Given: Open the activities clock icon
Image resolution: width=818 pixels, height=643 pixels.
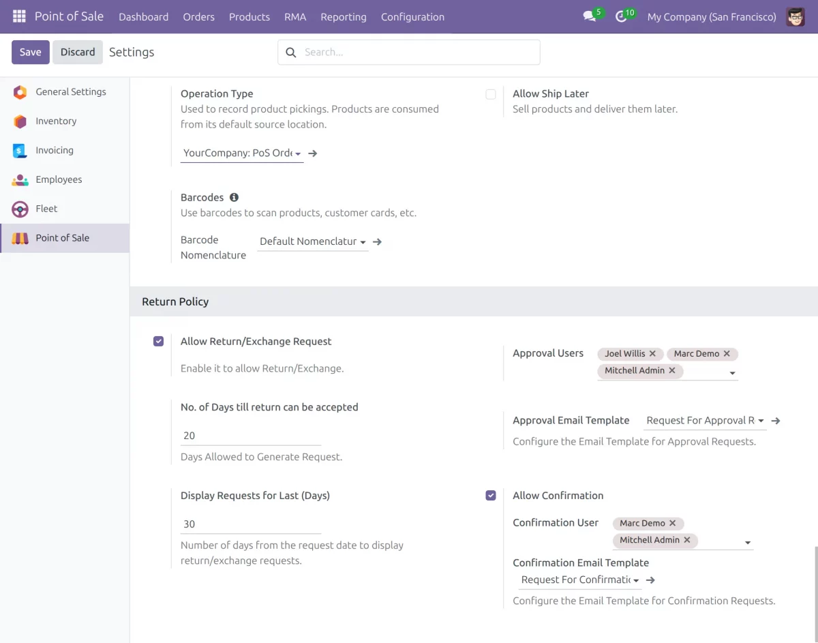Looking at the screenshot, I should coord(621,16).
